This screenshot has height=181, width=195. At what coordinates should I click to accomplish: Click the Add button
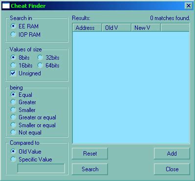click(172, 154)
